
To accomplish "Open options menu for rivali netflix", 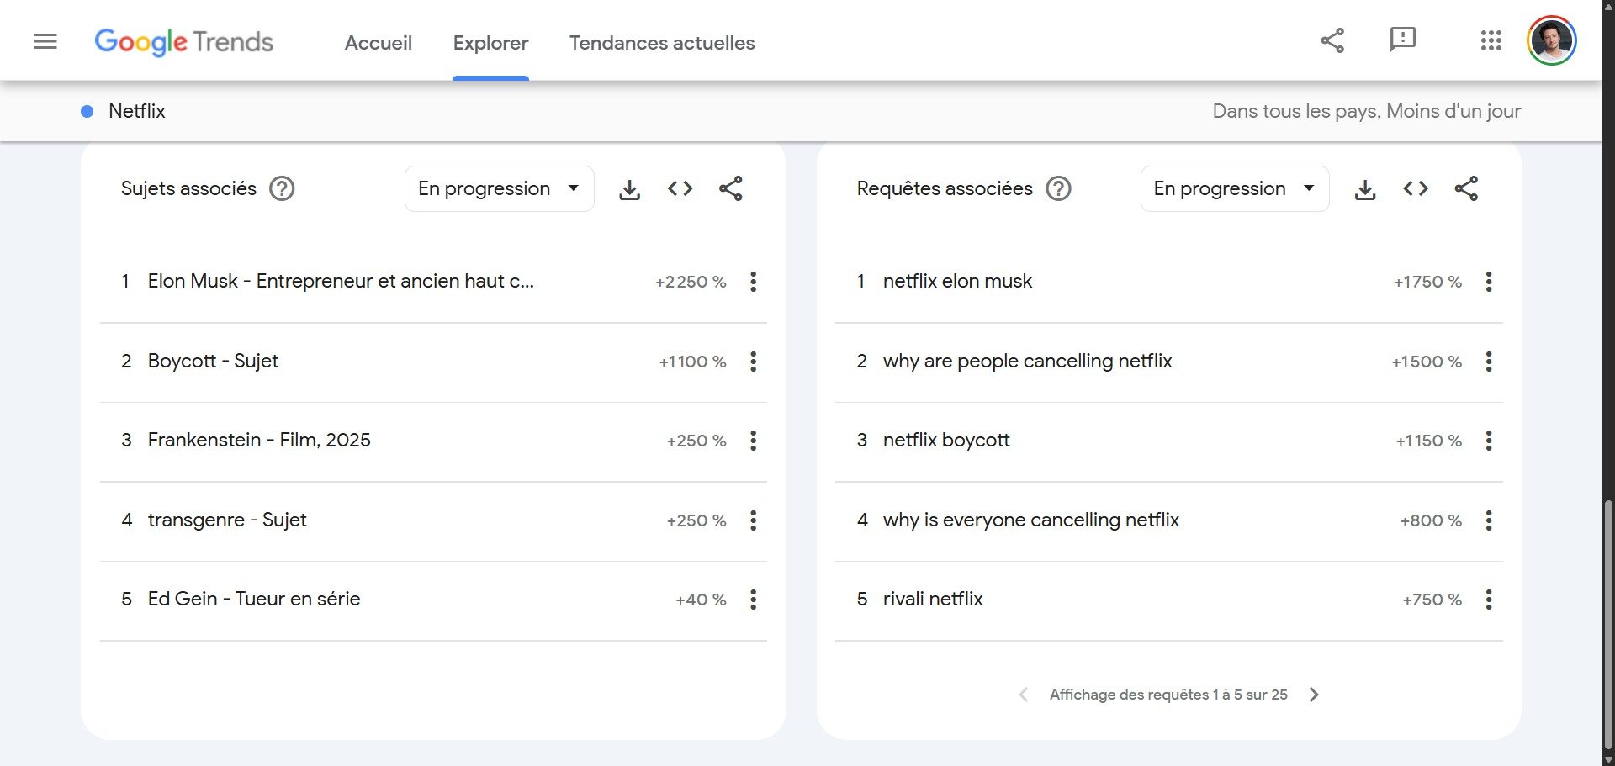I will tap(1489, 599).
